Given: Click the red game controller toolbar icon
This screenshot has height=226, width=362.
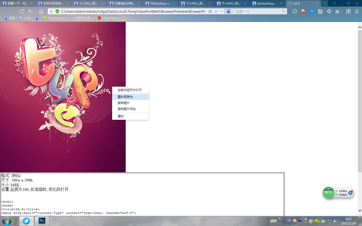Looking at the screenshot, I should pos(303,11).
